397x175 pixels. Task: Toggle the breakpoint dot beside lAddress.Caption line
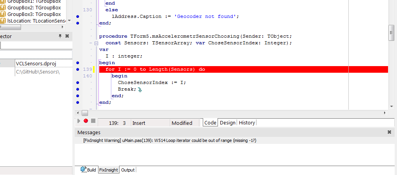click(78, 16)
